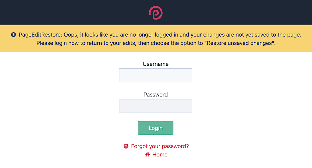
Task: Focus the Username input field
Action: coord(156,75)
